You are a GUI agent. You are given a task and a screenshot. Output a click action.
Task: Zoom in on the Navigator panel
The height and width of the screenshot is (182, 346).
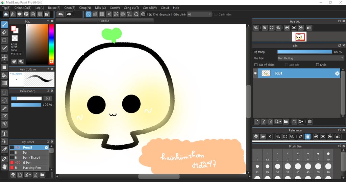click(x=265, y=28)
